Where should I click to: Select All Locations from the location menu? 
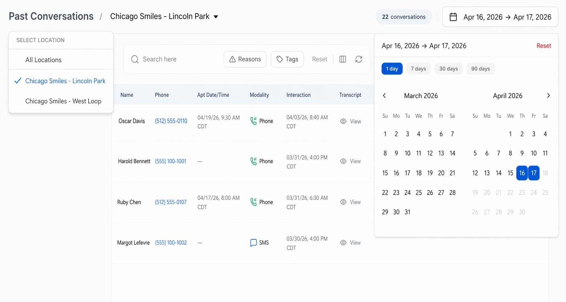(43, 60)
